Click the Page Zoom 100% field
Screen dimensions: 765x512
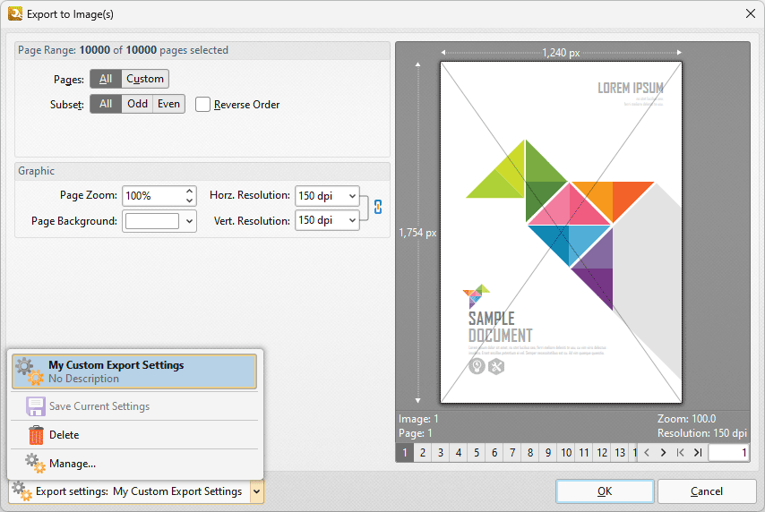point(153,196)
